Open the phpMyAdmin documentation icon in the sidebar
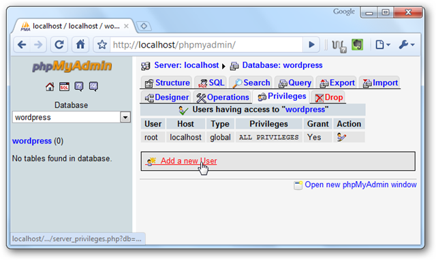This screenshot has width=436, height=260. 79,86
